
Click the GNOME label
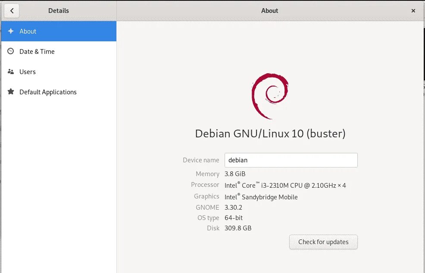pyautogui.click(x=207, y=208)
